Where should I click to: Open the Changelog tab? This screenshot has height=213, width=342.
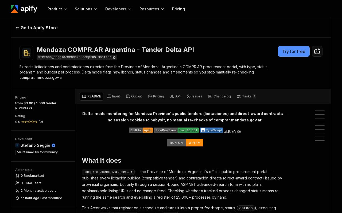coord(219,96)
